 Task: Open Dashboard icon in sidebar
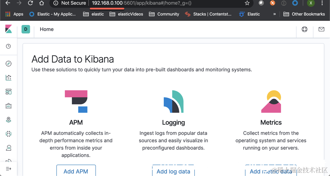(8, 92)
